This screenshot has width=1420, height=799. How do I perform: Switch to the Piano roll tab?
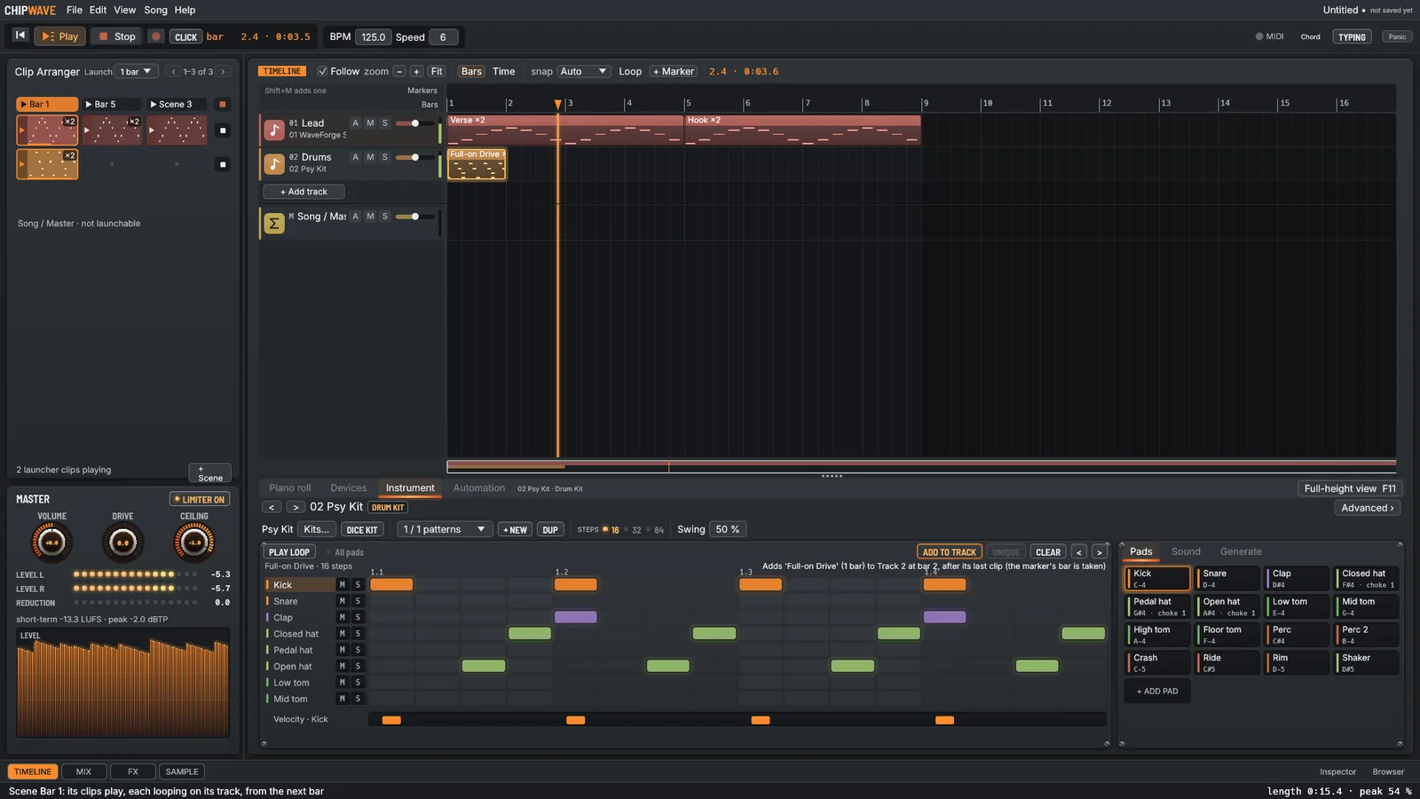tap(290, 488)
